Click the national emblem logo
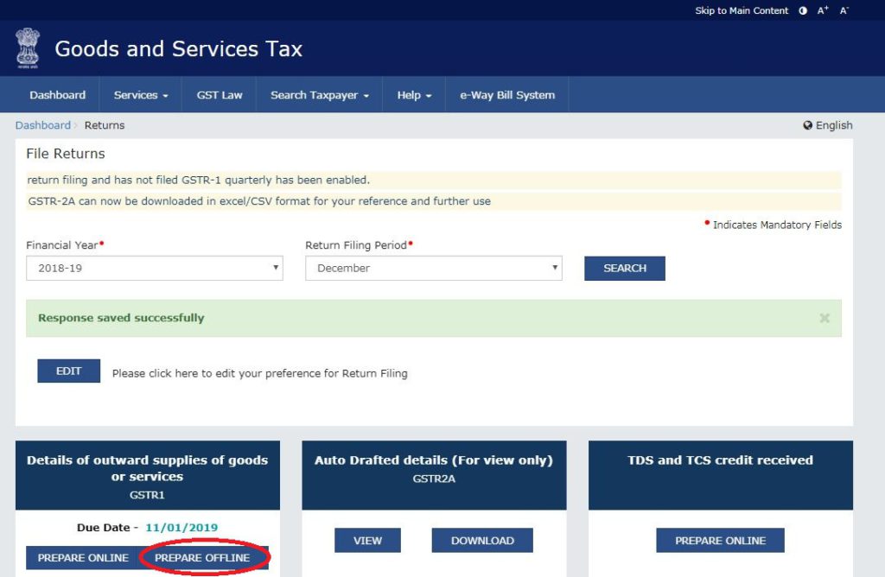 28,48
